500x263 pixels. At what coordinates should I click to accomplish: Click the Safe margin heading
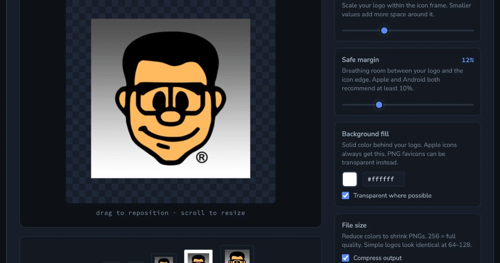coord(360,60)
